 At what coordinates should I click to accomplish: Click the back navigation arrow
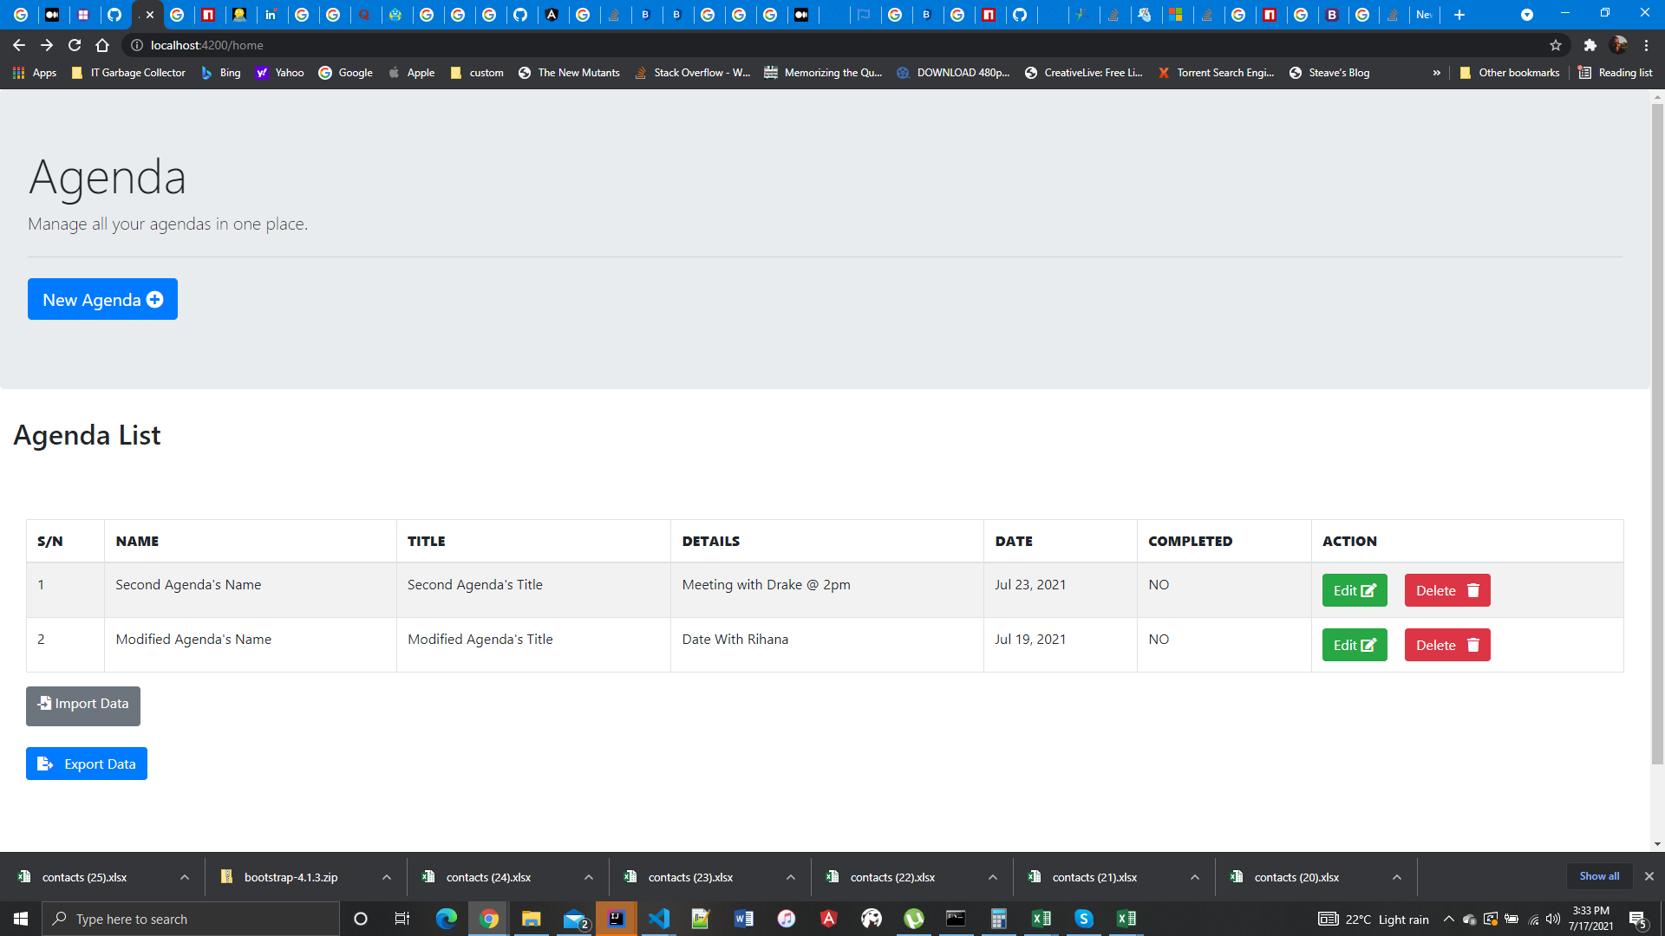(18, 45)
